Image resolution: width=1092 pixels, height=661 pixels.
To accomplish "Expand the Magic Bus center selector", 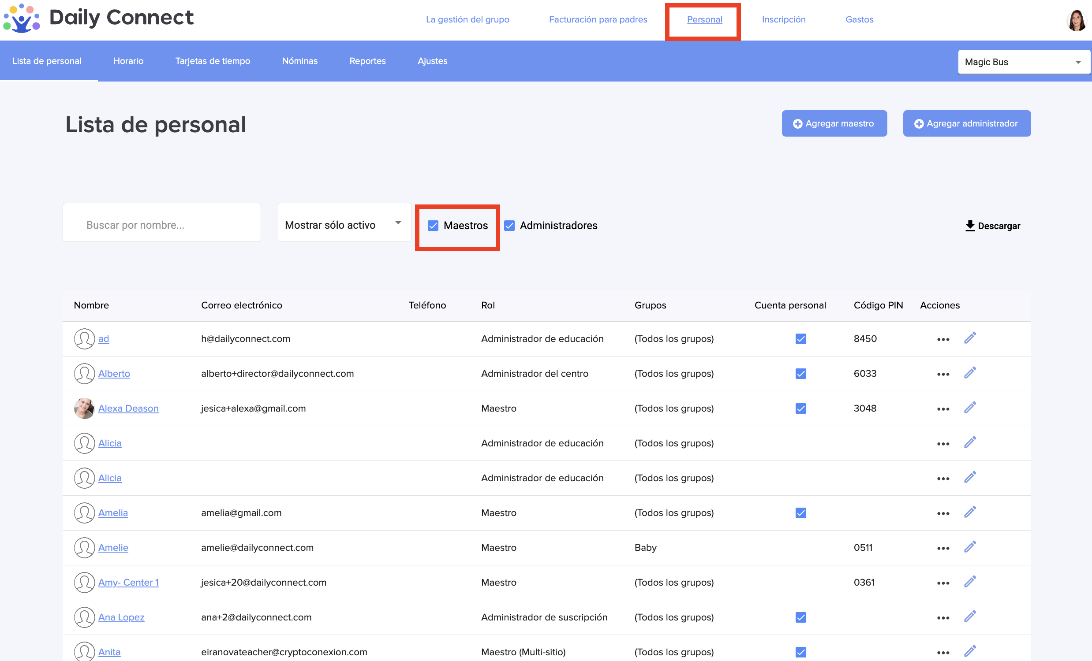I will click(1023, 62).
